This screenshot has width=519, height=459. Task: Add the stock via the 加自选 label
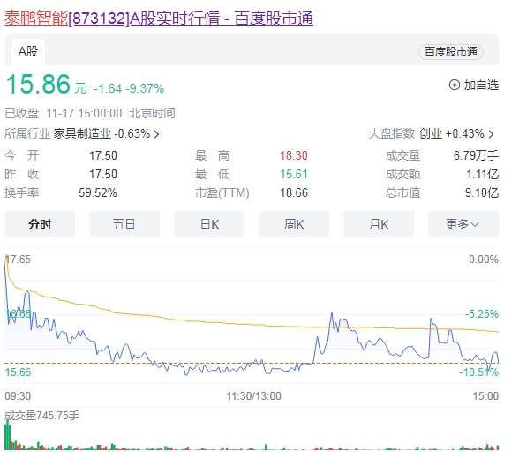[x=481, y=85]
